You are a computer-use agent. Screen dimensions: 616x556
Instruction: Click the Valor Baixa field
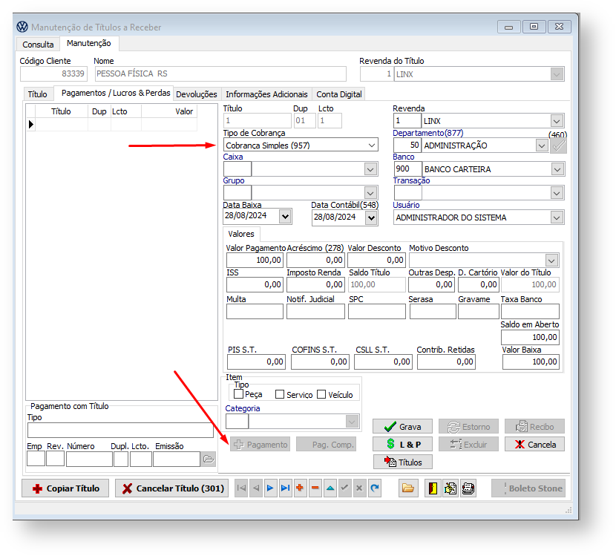pyautogui.click(x=531, y=362)
